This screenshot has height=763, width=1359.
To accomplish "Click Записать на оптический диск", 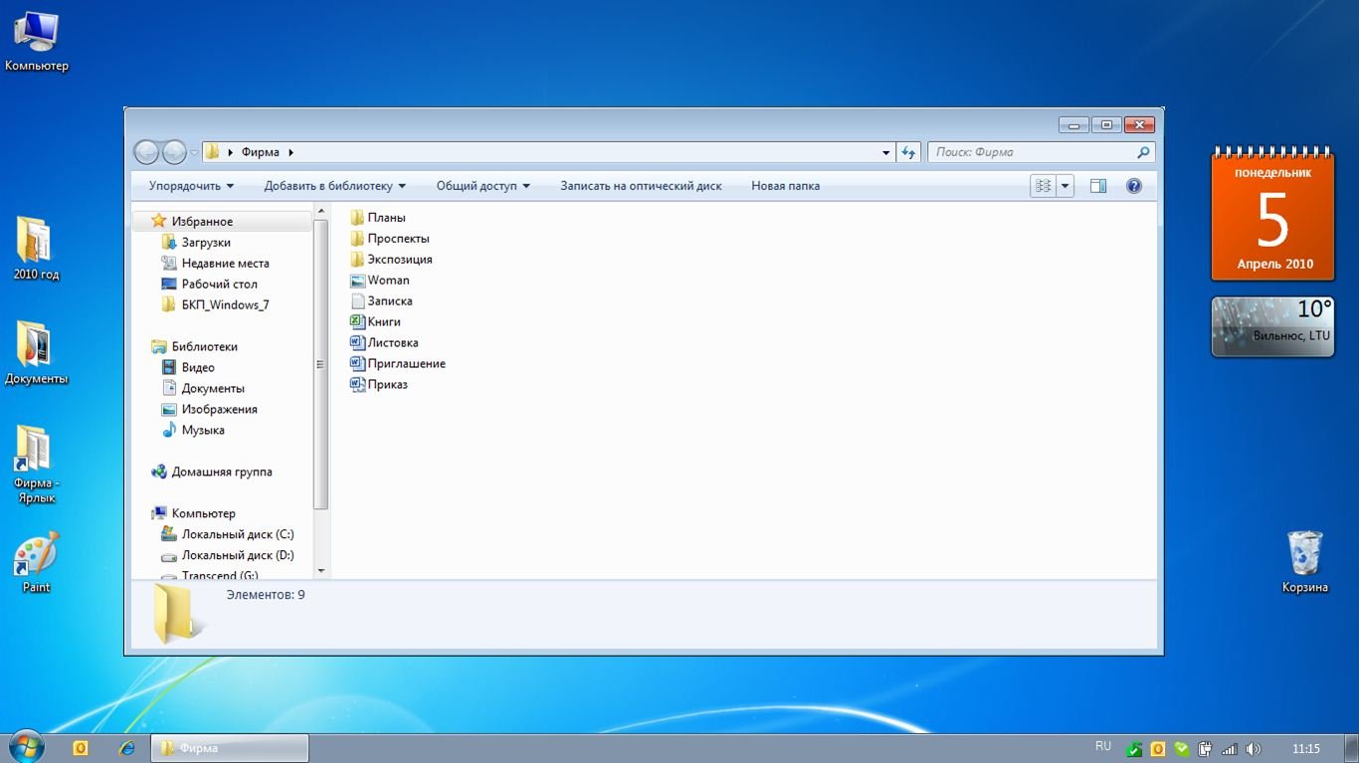I will pyautogui.click(x=641, y=186).
